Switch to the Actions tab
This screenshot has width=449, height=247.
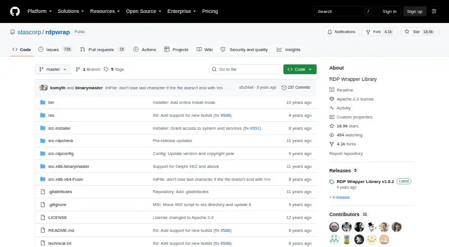click(x=145, y=49)
